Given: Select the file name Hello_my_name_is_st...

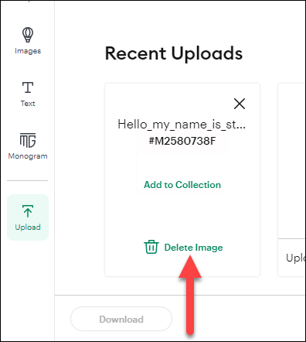Looking at the screenshot, I should coord(182,125).
